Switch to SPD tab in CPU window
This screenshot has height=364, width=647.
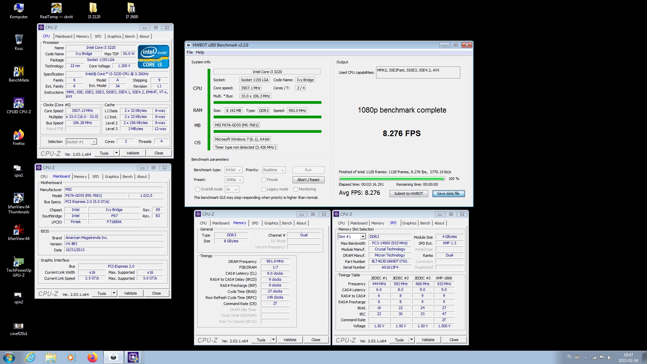pyautogui.click(x=98, y=36)
